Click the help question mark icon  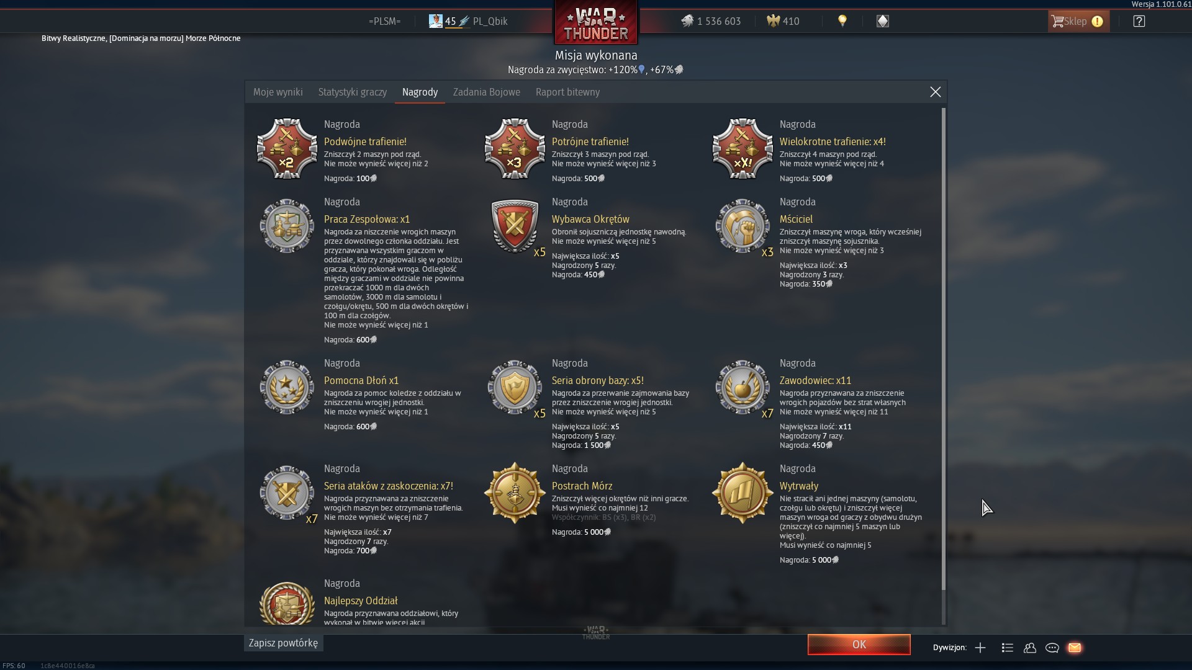pyautogui.click(x=1139, y=21)
